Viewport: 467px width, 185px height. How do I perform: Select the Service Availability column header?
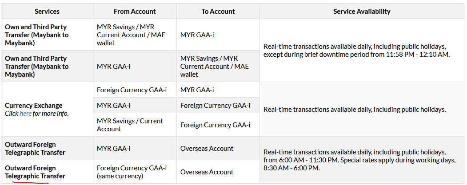click(362, 11)
